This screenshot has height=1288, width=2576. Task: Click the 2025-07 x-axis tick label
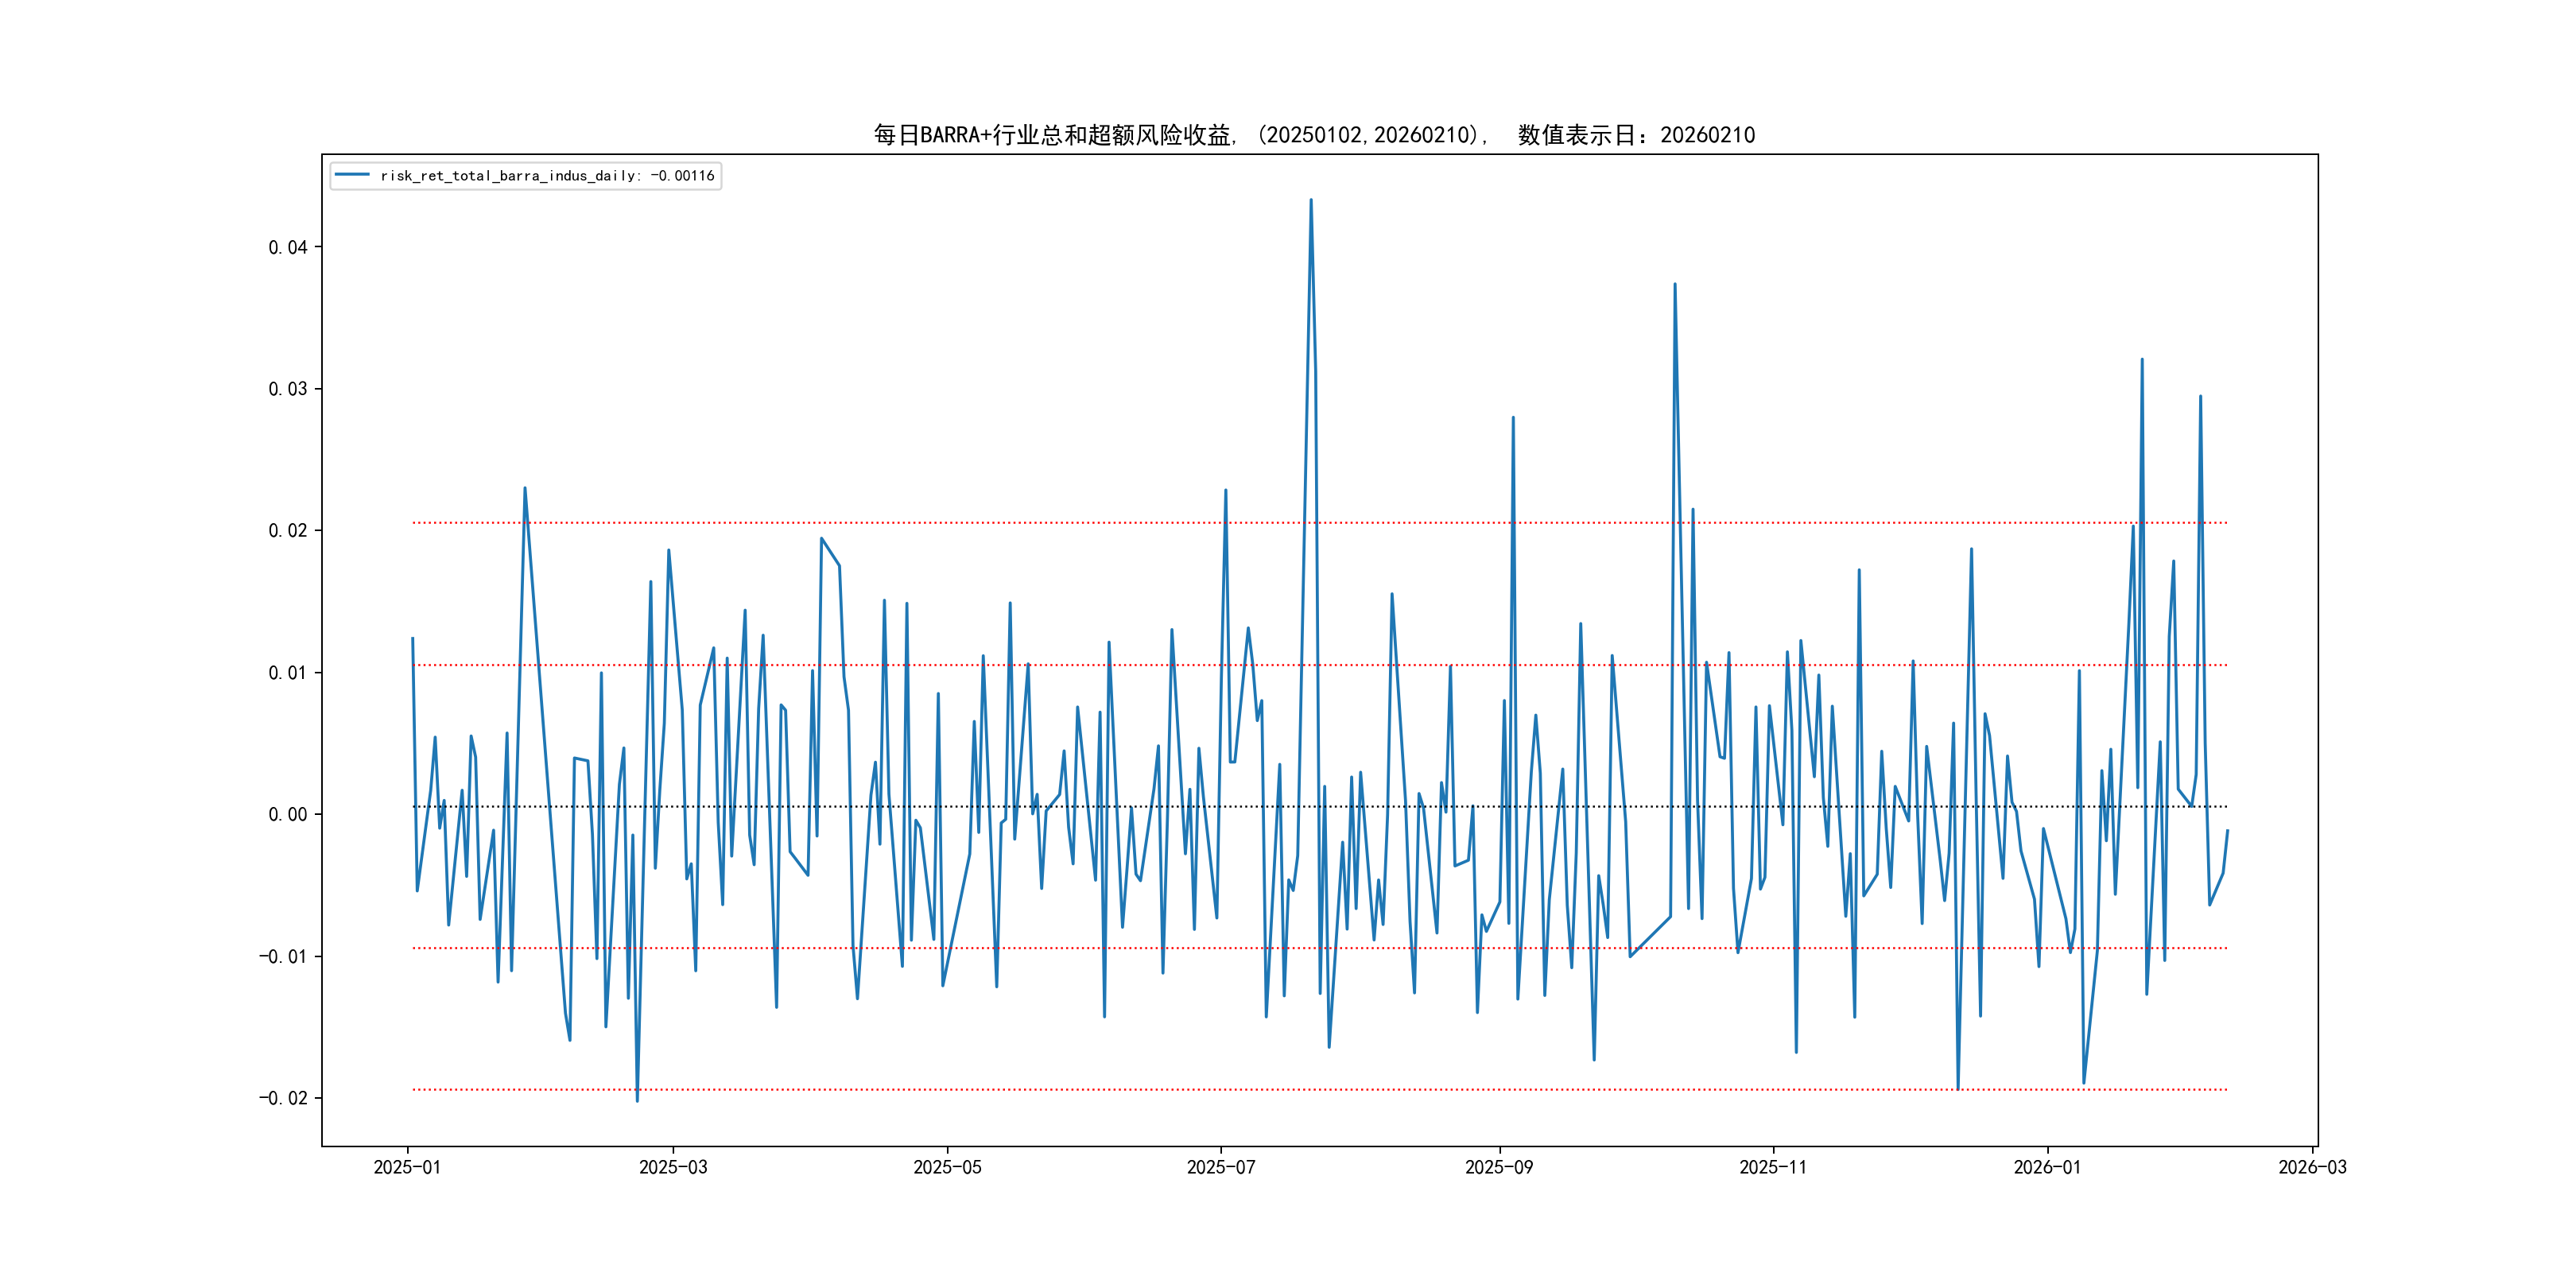tap(1220, 1167)
